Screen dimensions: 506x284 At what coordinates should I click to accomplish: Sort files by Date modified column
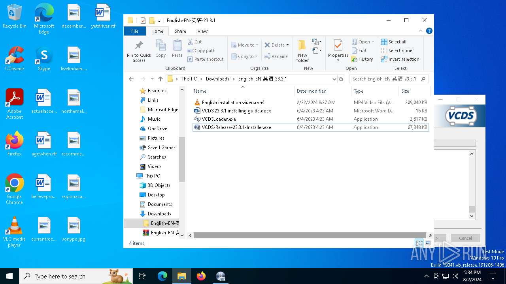(323, 91)
